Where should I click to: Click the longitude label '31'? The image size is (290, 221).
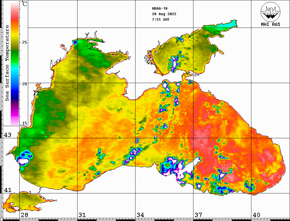pyautogui.click(x=82, y=215)
